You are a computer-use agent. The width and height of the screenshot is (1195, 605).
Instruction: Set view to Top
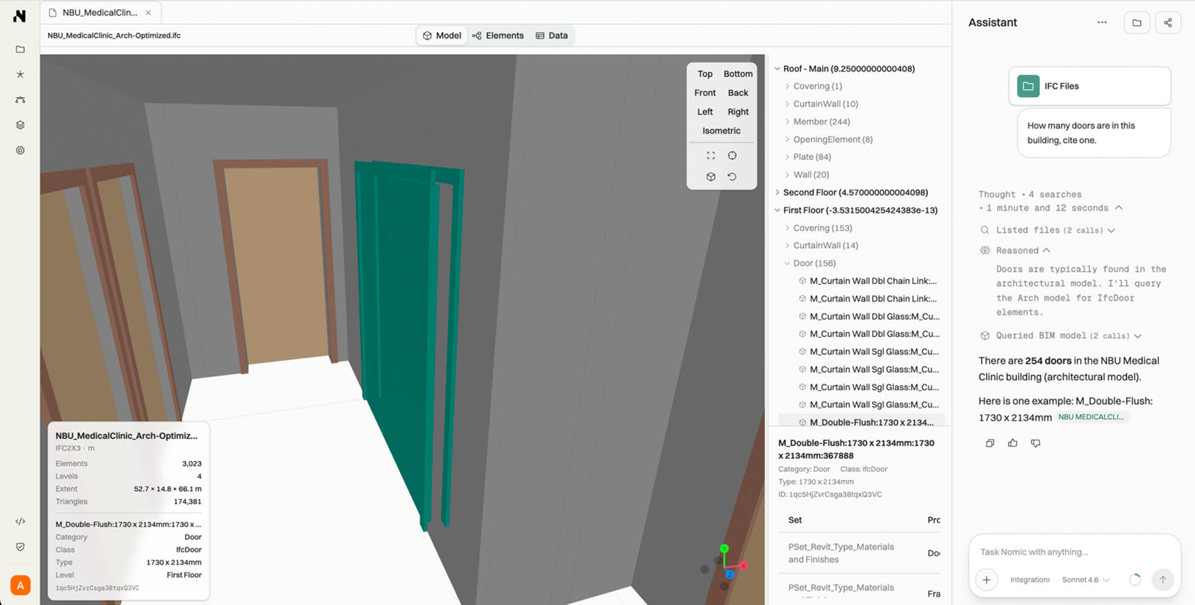tap(705, 73)
